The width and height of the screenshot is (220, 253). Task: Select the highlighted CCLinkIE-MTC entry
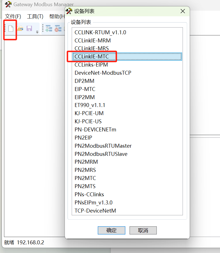(127, 57)
